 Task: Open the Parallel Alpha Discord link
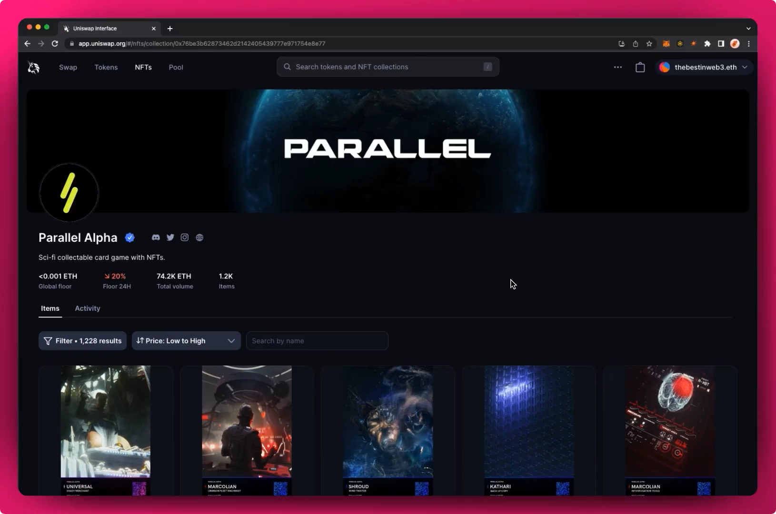pyautogui.click(x=156, y=237)
